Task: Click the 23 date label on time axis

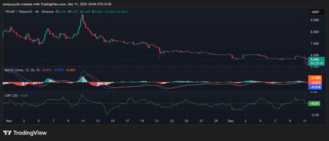Action: 172,121
